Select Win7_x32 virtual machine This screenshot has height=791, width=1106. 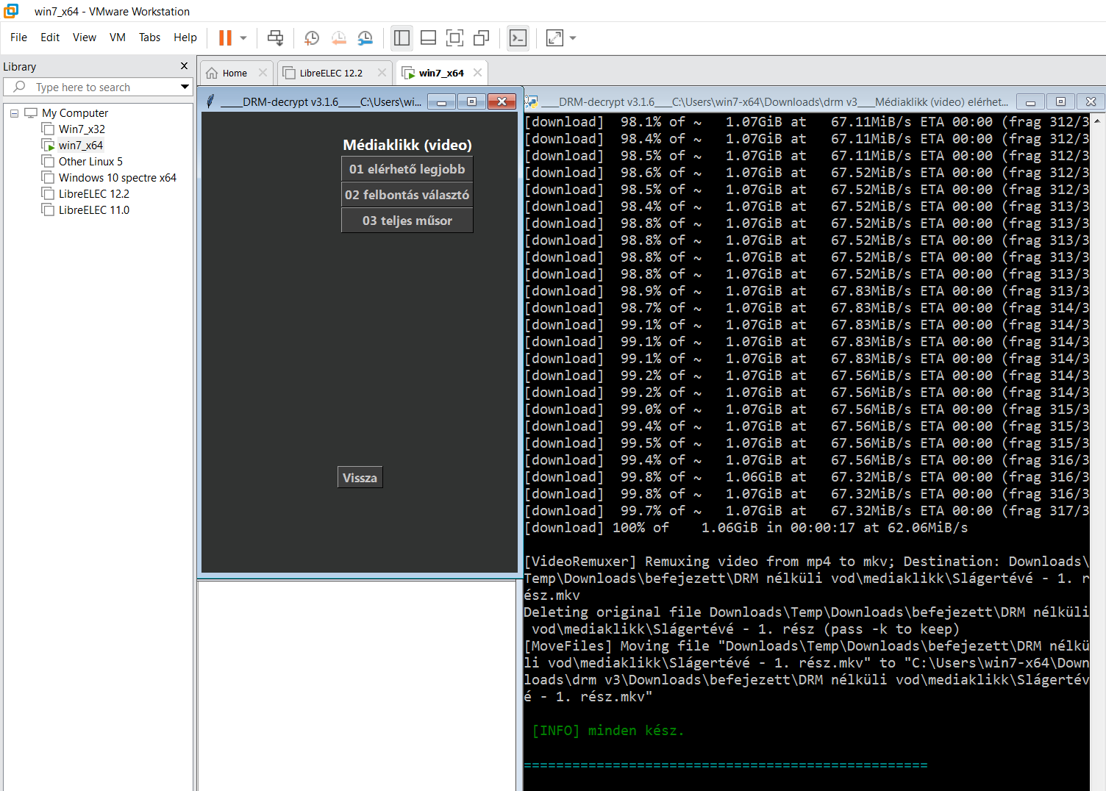click(x=82, y=129)
